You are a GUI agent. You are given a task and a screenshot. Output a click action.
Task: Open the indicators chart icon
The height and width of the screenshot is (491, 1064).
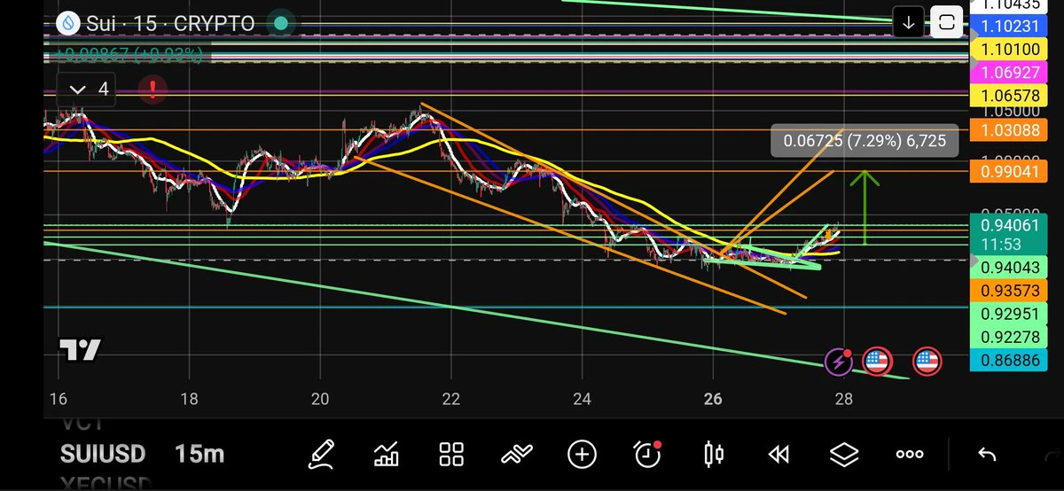(x=387, y=455)
